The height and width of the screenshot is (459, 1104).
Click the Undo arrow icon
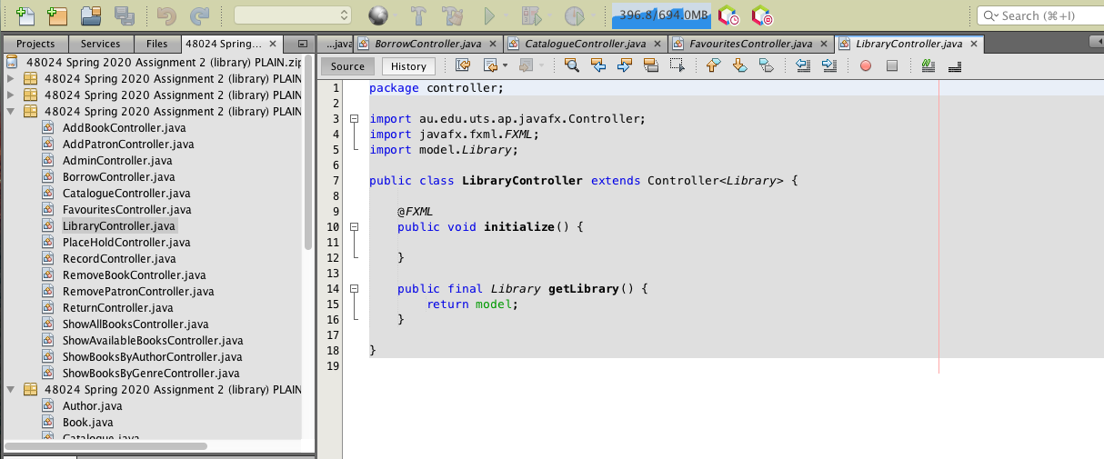click(x=166, y=15)
